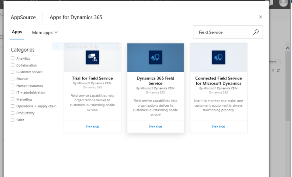Click Free trial for Connected Field Service
Viewport: 292px width, 177px height.
(x=219, y=127)
